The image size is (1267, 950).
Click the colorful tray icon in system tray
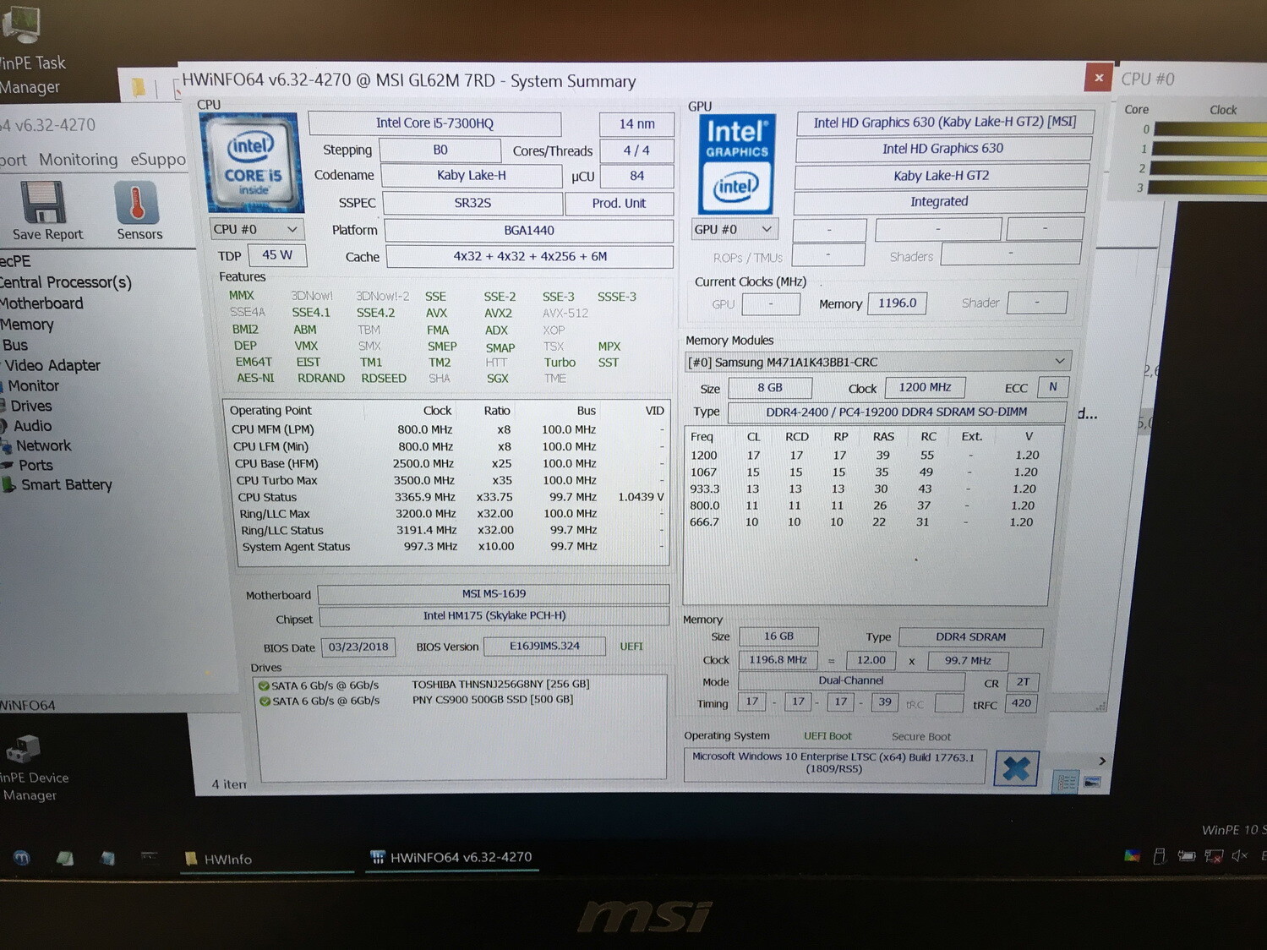point(1132,855)
